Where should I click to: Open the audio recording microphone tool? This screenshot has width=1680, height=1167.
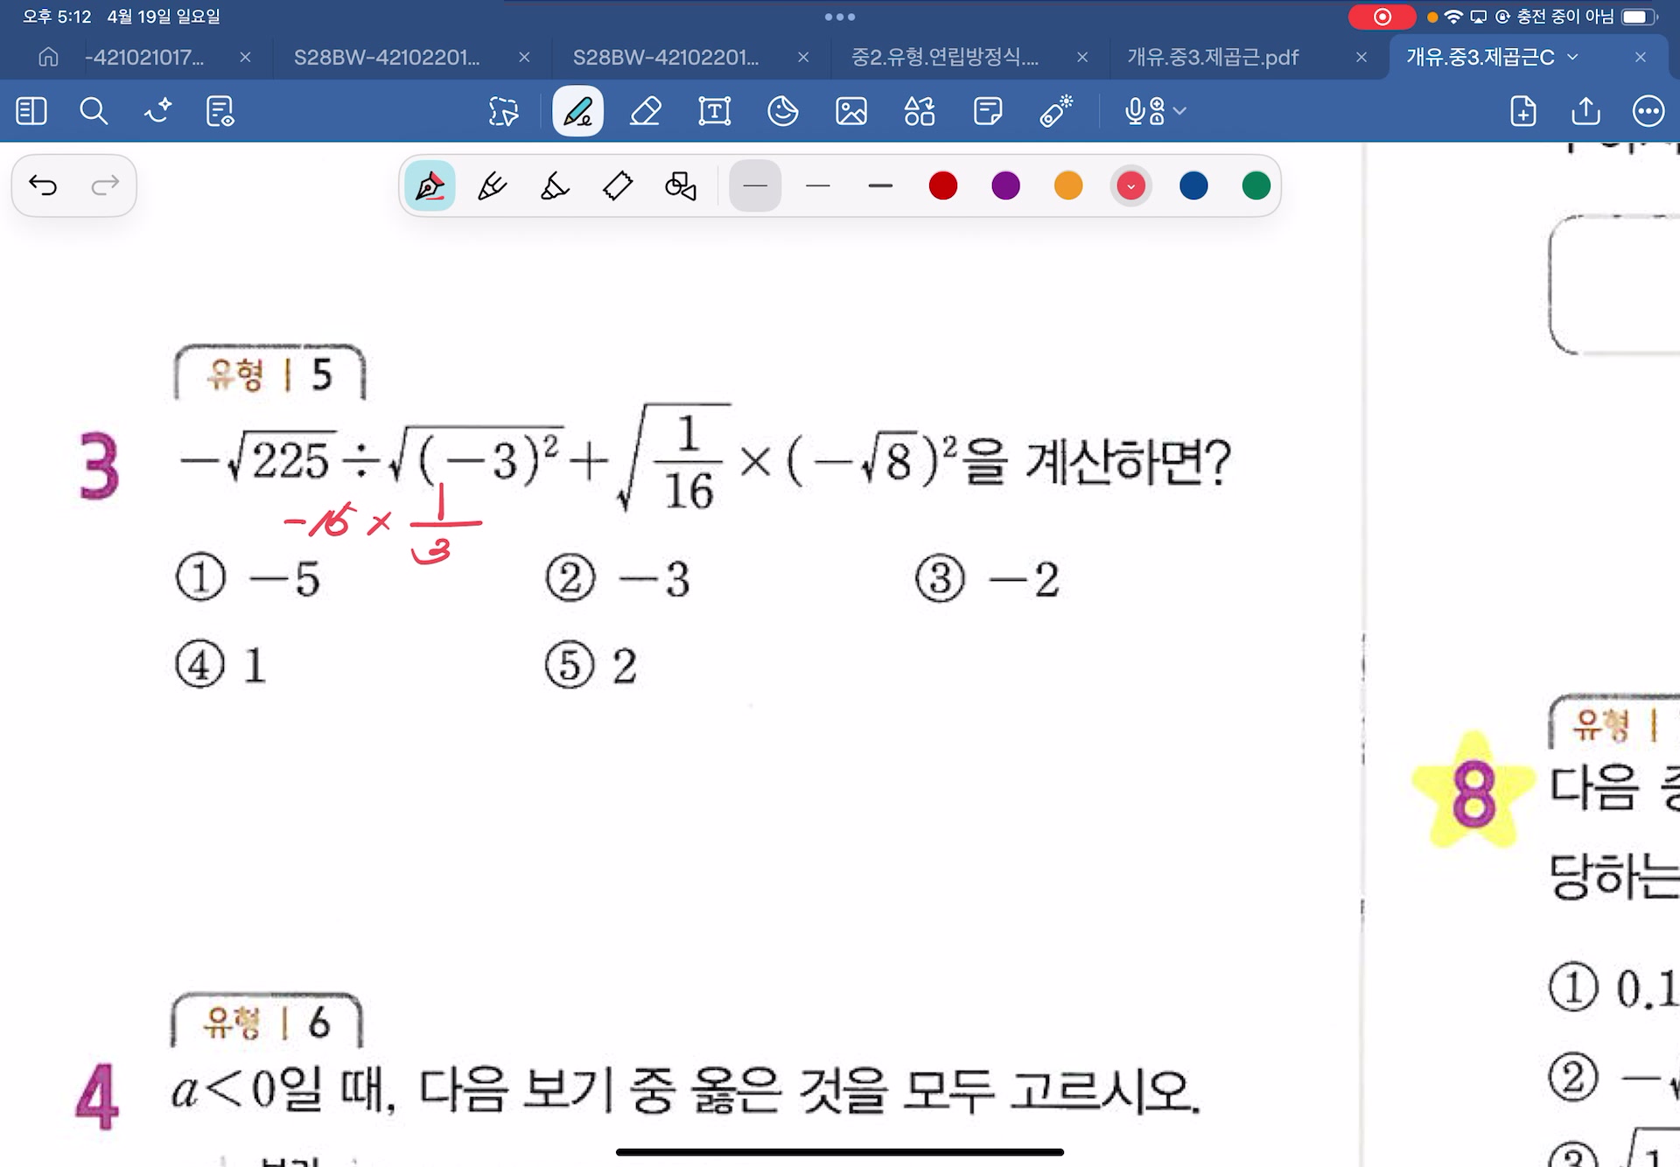click(1144, 111)
